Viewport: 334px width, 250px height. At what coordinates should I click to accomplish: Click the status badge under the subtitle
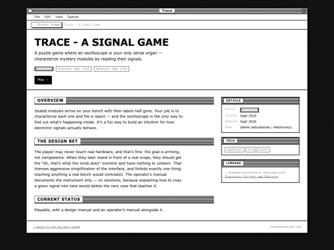tap(44, 69)
